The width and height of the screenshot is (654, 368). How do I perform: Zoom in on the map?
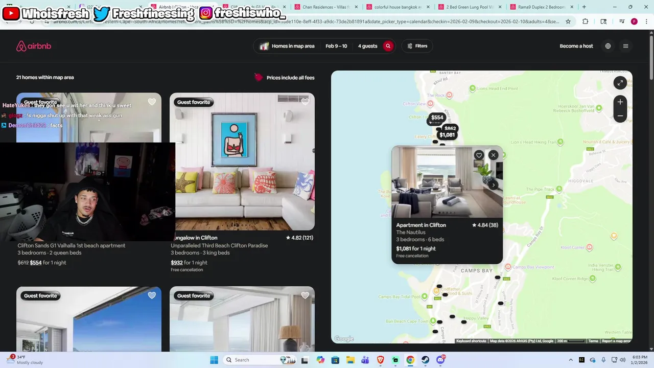(620, 102)
